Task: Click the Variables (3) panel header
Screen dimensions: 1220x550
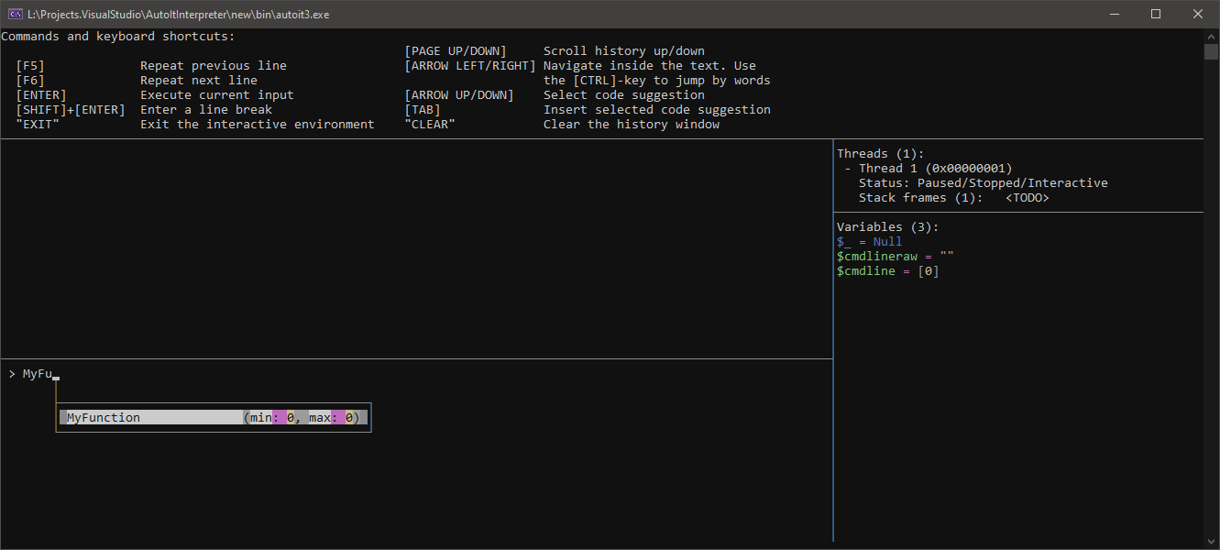Action: pyautogui.click(x=887, y=226)
